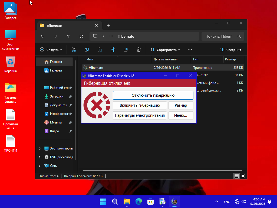Go up one folder with the up arrow
277x208 pixels.
pyautogui.click(x=68, y=36)
